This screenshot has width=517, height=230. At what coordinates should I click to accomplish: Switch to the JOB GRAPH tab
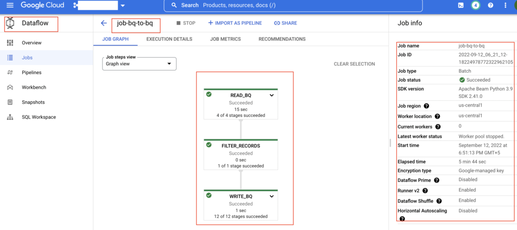(x=115, y=39)
